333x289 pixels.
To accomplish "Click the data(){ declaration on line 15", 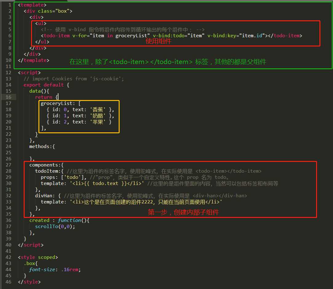I will 39,91.
